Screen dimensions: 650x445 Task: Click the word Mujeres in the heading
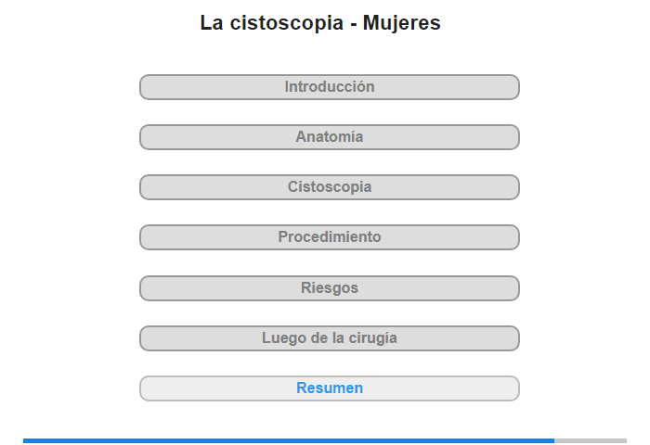(402, 23)
